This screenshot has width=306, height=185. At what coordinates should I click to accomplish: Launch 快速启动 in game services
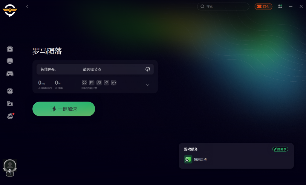click(x=195, y=159)
